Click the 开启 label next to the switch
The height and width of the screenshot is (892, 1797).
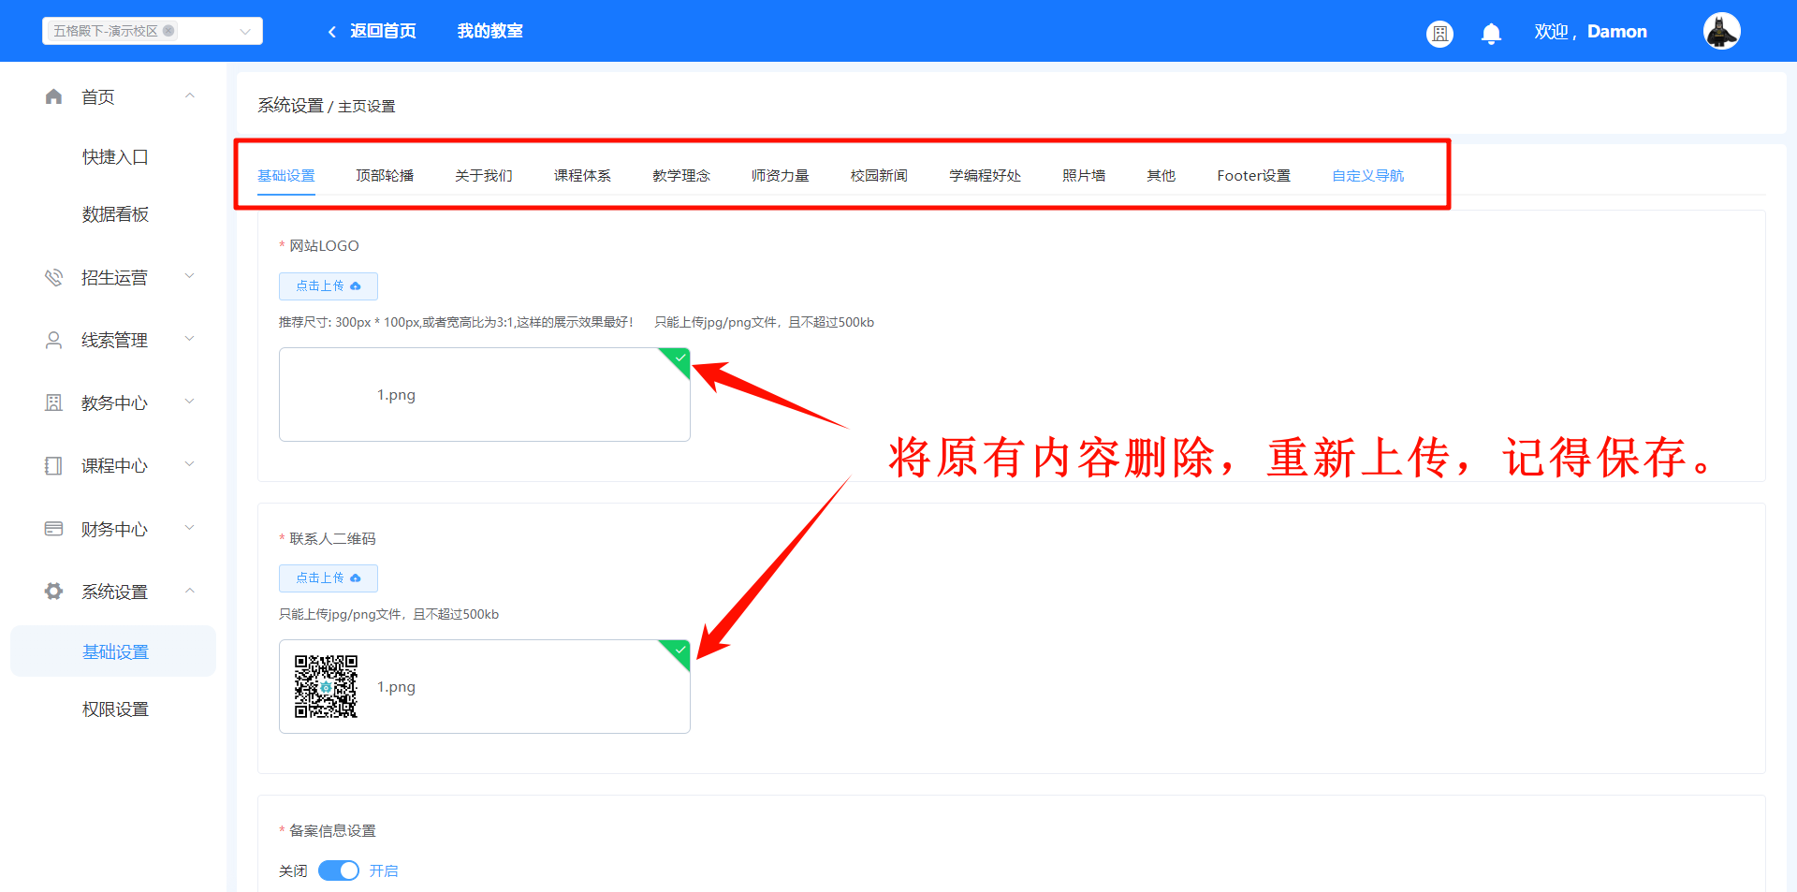coord(384,871)
